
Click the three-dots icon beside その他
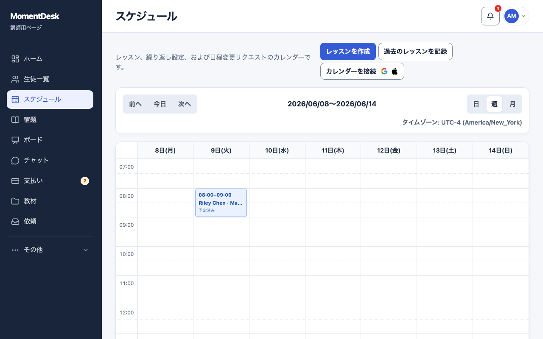(15, 250)
